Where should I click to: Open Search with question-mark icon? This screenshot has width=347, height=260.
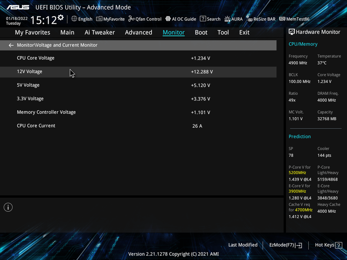click(x=210, y=19)
